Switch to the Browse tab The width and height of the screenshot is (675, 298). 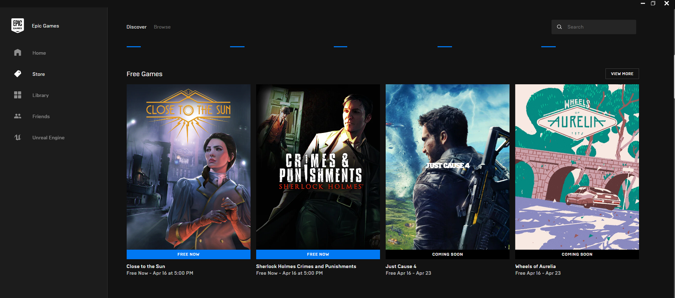pos(162,27)
